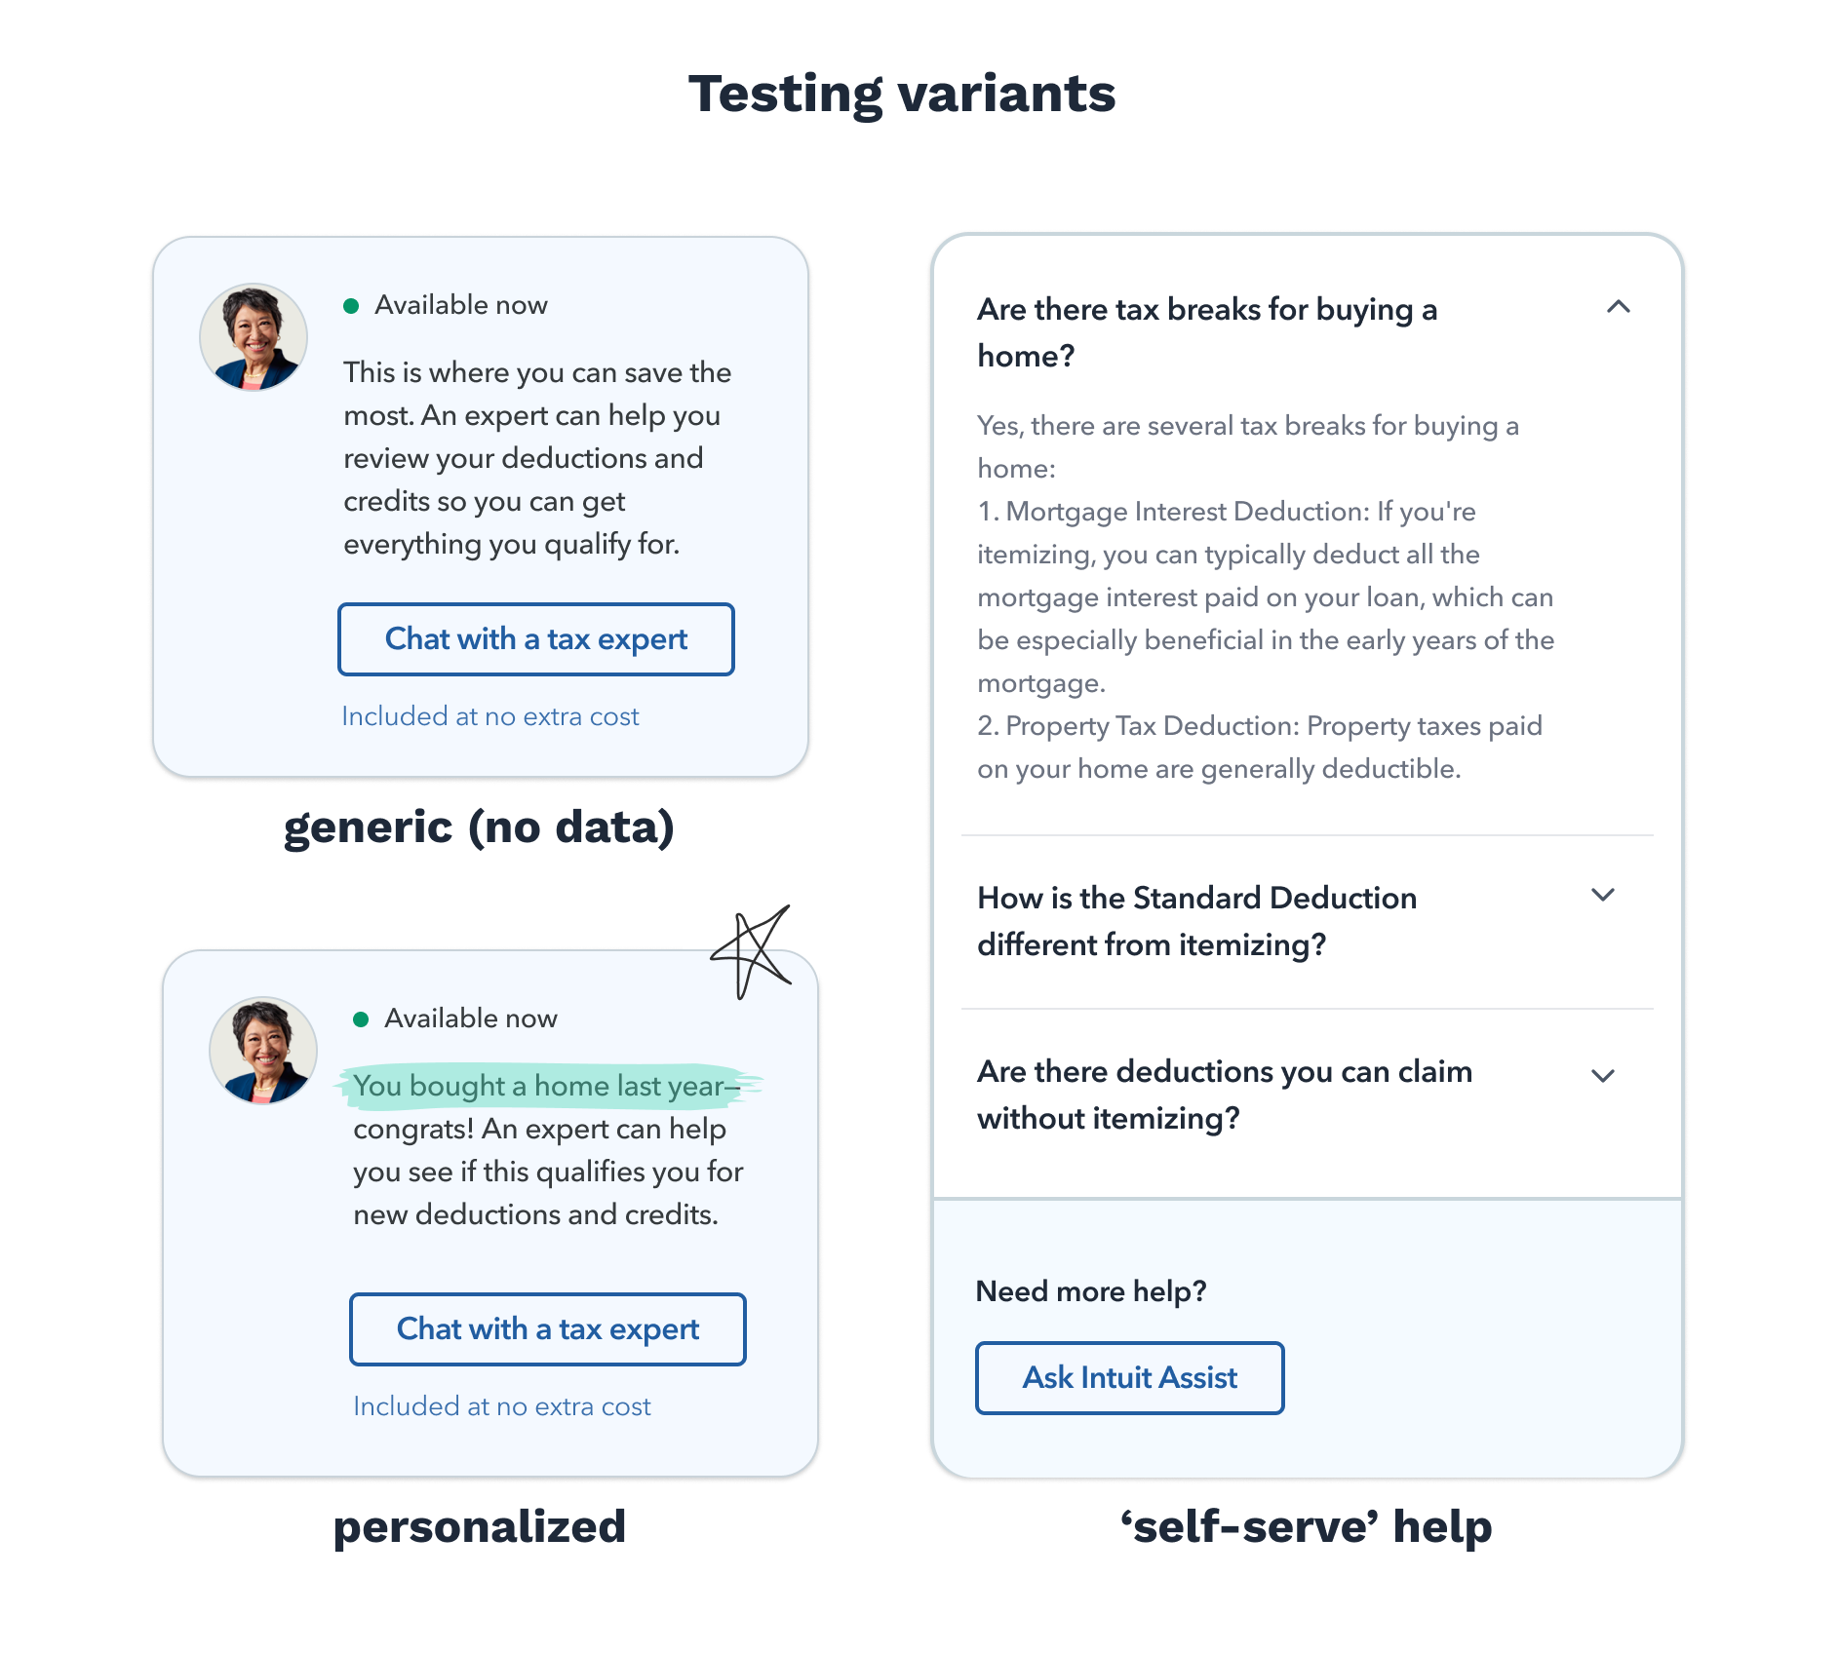1839x1653 pixels.
Task: Click the expert avatar in the generic card
Action: 254,337
